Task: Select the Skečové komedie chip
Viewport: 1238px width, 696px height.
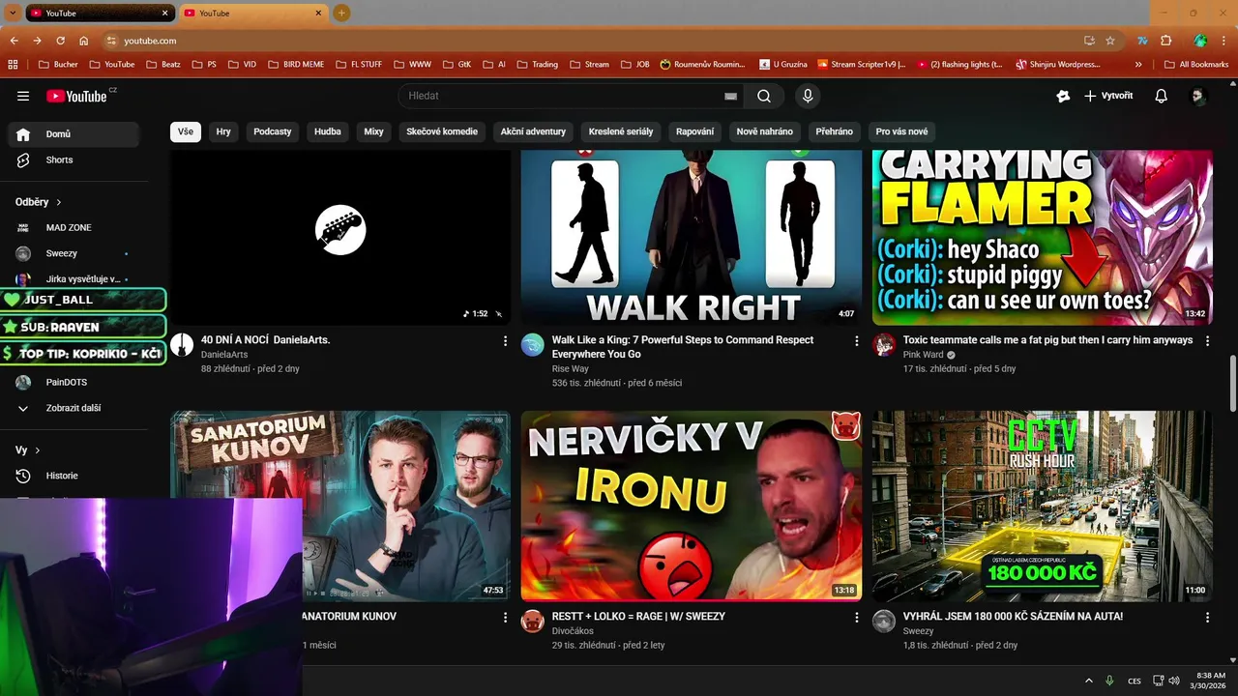Action: 442,131
